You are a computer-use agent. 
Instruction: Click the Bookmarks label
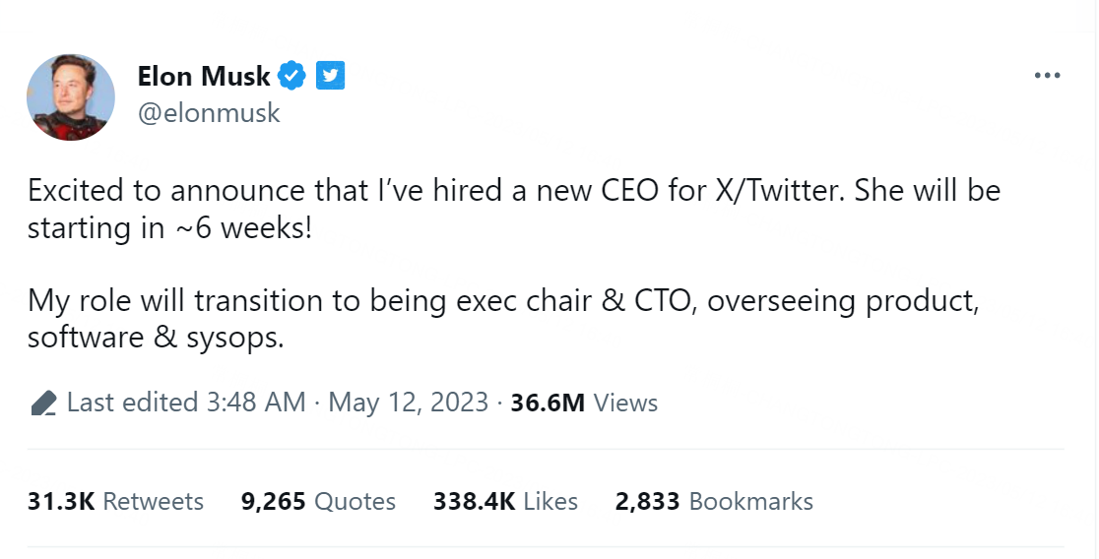click(x=750, y=501)
